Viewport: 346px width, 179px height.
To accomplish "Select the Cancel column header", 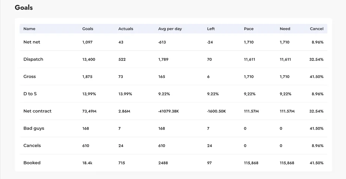I will click(316, 29).
